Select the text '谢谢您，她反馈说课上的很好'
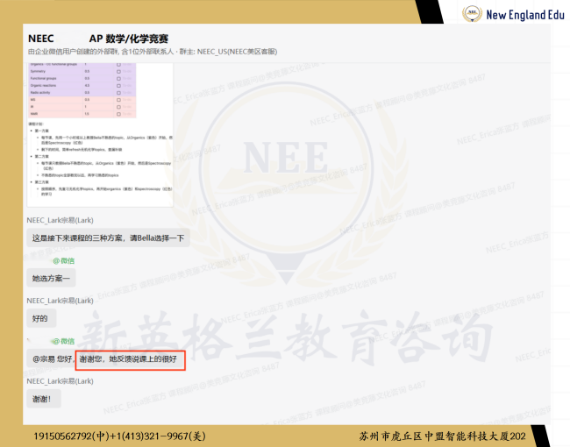The width and height of the screenshot is (570, 447). pyautogui.click(x=128, y=359)
